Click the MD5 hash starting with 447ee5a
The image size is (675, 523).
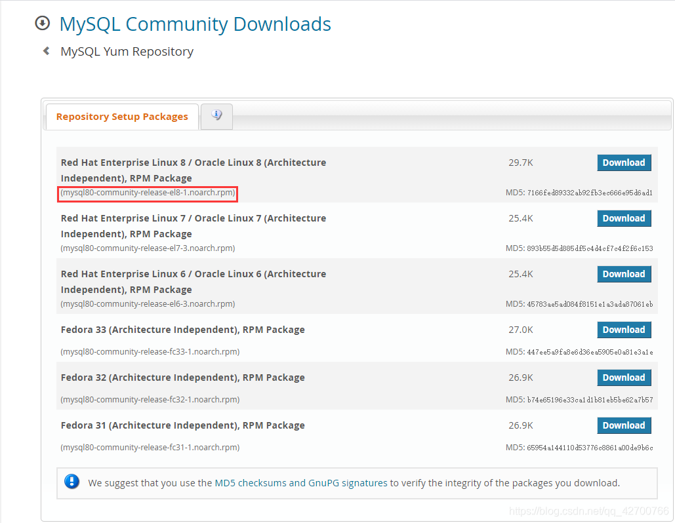click(x=590, y=352)
